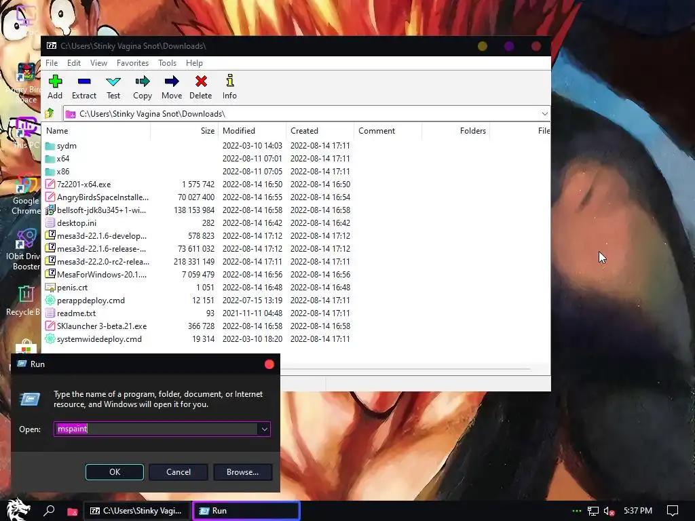The width and height of the screenshot is (695, 521).
Task: Open the Edit menu
Action: [x=73, y=63]
